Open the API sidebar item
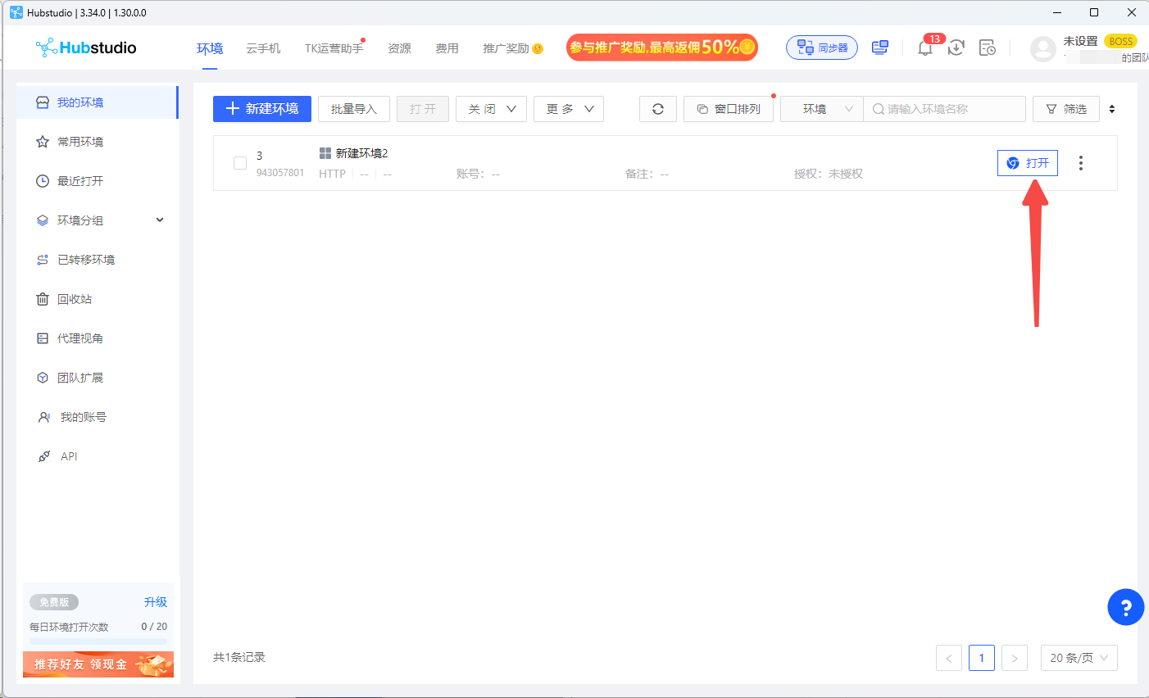Viewport: 1149px width, 698px height. coord(97,456)
